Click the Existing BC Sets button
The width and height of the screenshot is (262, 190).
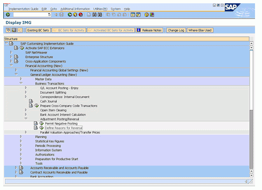(x=38, y=30)
